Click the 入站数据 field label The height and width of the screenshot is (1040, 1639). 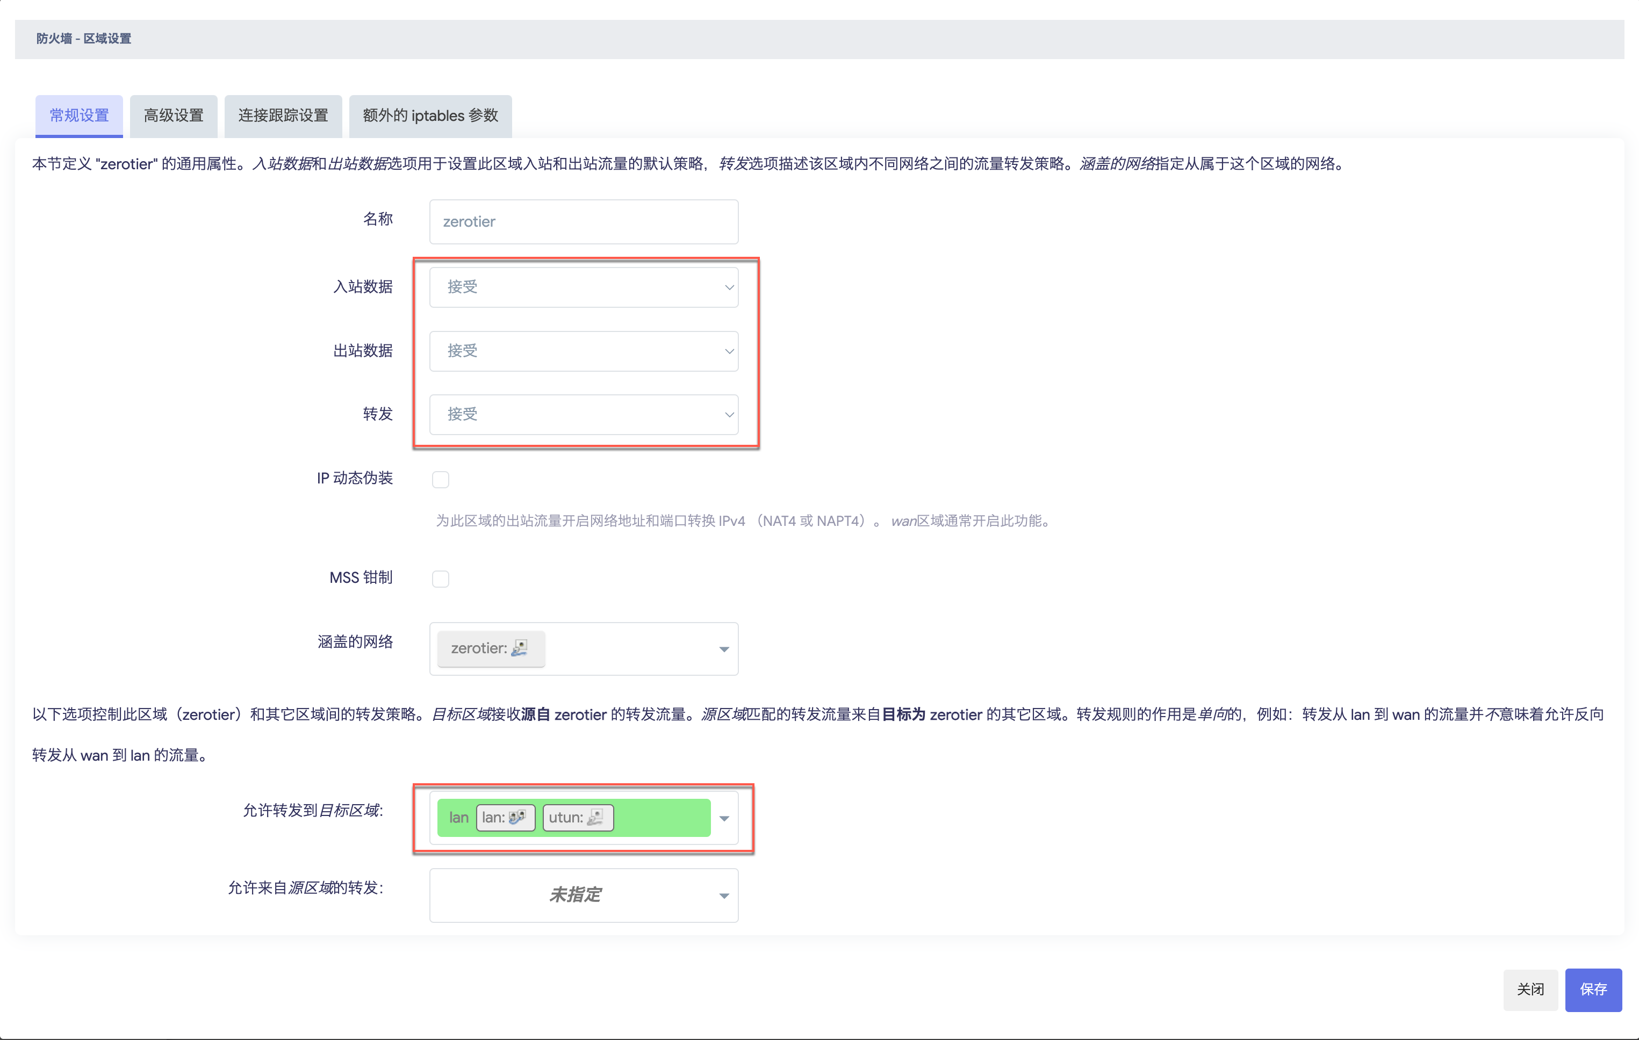362,286
